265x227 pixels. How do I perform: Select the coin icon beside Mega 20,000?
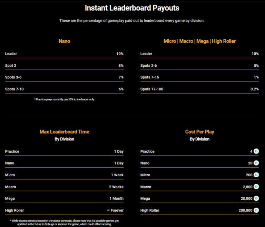pyautogui.click(x=256, y=198)
